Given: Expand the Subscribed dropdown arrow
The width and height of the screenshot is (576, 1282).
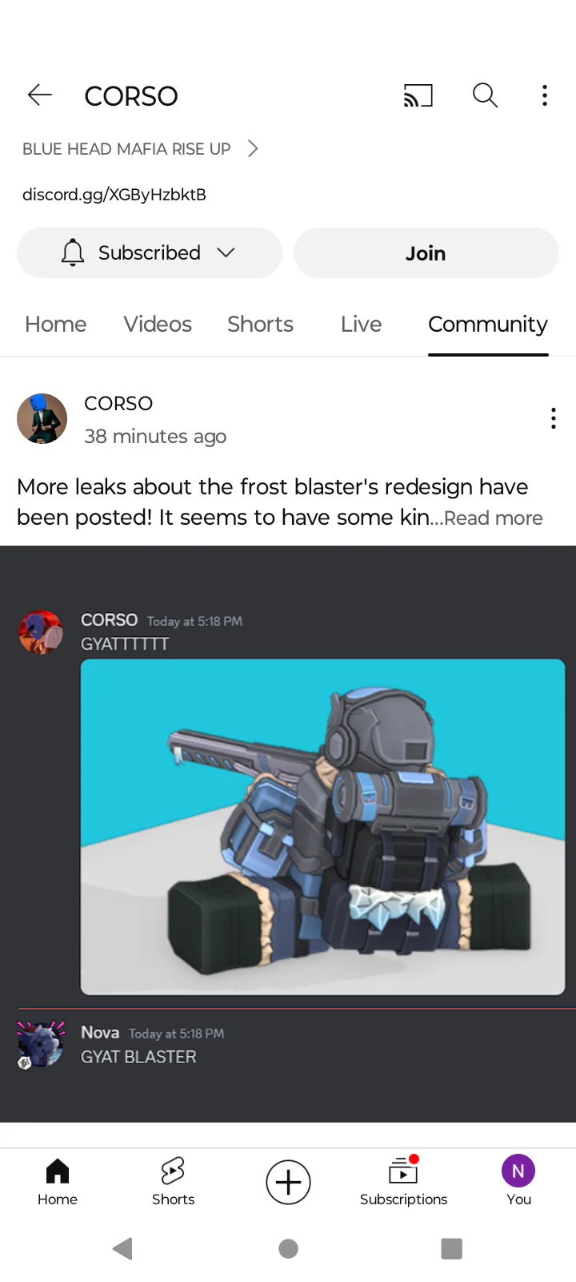Looking at the screenshot, I should pos(226,252).
